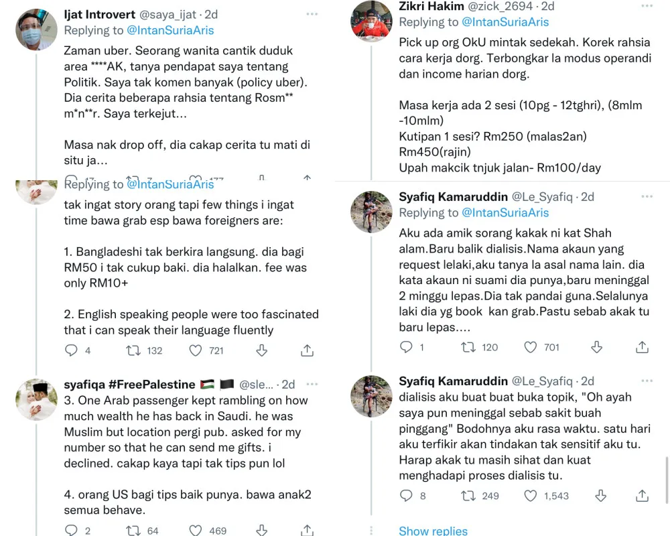
Task: Retweet the Shah Alam tweet with 120 retweets
Action: coord(468,347)
